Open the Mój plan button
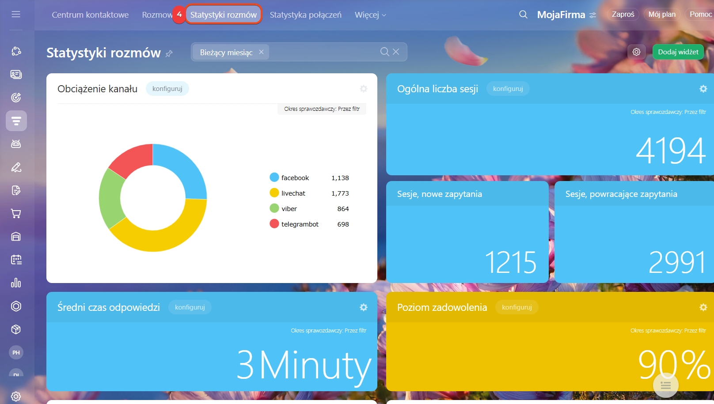 click(x=662, y=14)
